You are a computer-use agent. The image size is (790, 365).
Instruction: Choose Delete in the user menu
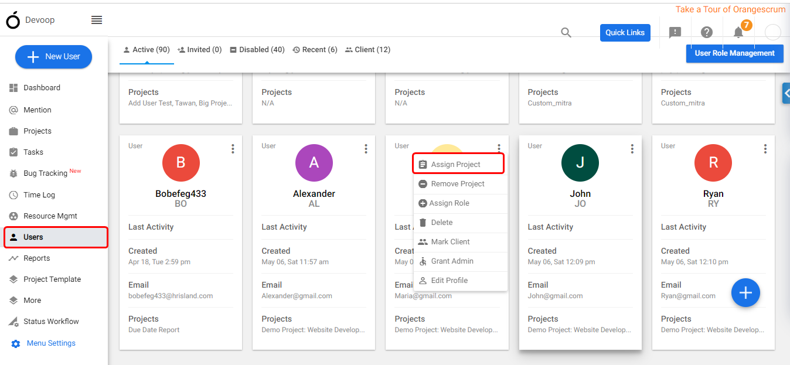click(x=460, y=223)
